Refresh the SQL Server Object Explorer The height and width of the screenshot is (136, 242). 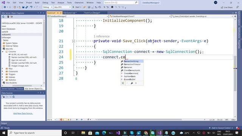tap(3, 17)
